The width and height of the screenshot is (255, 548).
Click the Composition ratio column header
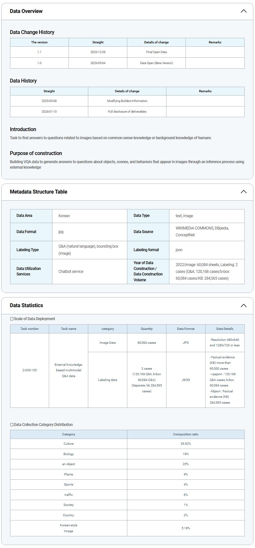[x=186, y=434]
